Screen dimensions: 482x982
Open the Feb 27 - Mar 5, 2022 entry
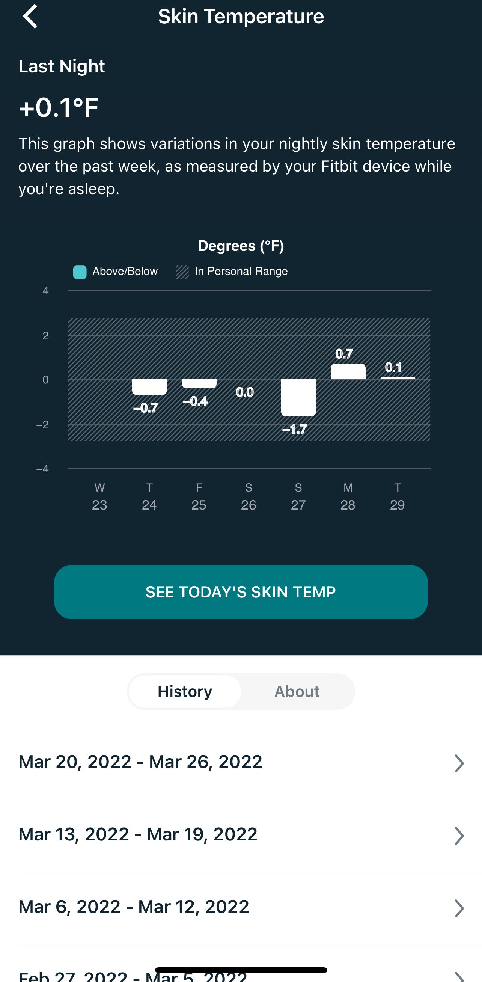click(x=133, y=976)
